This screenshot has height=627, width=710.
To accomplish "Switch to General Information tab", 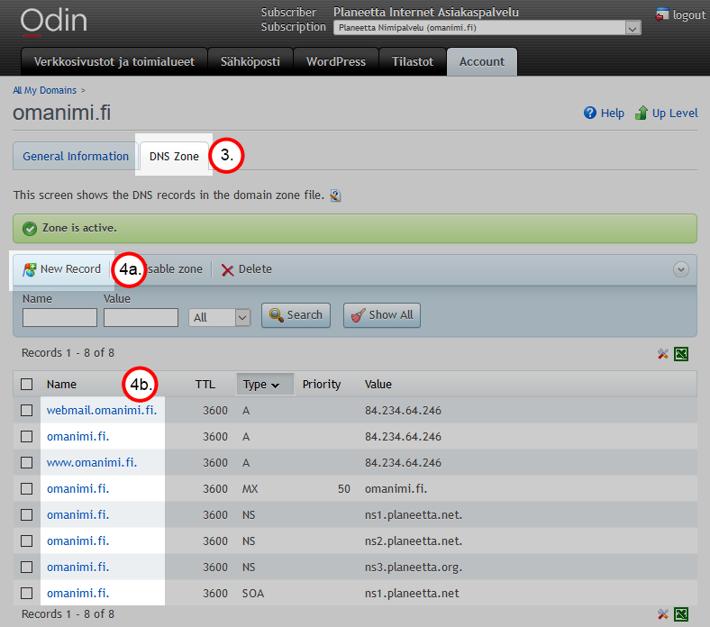I will pyautogui.click(x=76, y=156).
